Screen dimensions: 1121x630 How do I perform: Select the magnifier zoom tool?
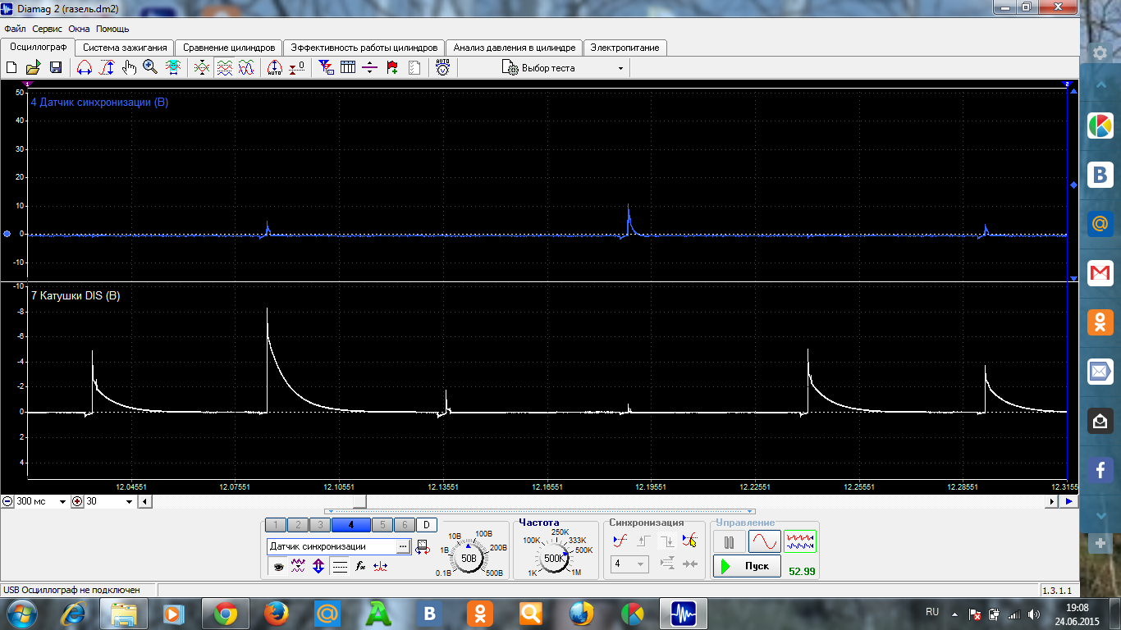point(150,68)
